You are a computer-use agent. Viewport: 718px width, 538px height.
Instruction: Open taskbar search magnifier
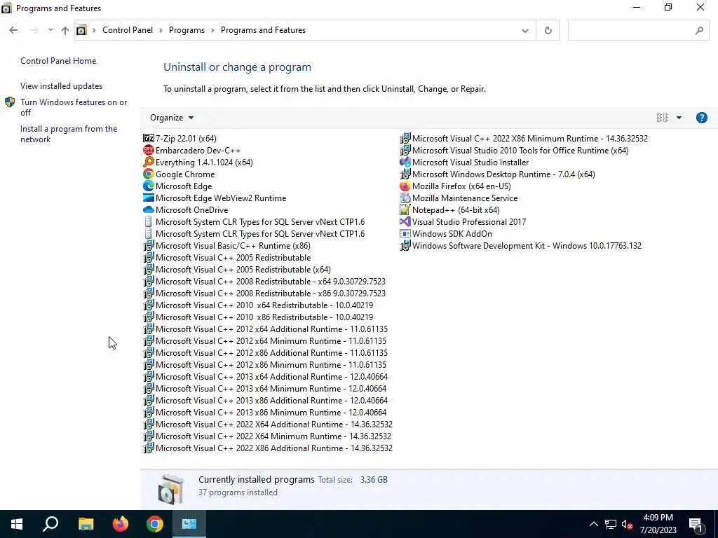tap(50, 524)
